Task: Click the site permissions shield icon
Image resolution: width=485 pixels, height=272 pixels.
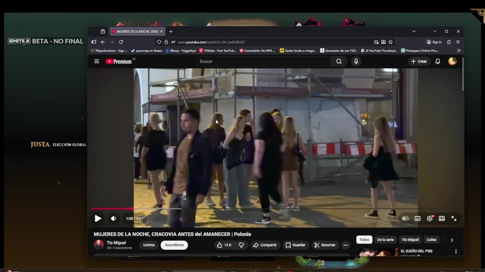Action: pos(159,42)
